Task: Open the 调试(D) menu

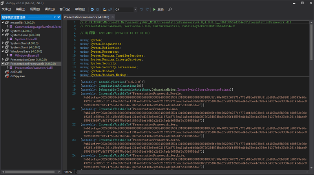Action: [50, 9]
